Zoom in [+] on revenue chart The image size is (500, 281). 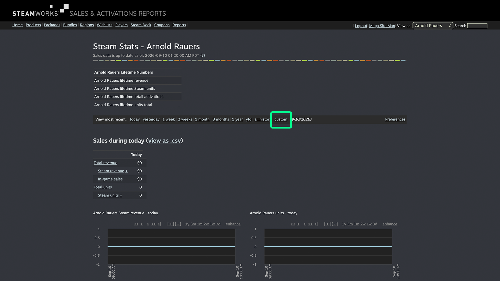171,224
